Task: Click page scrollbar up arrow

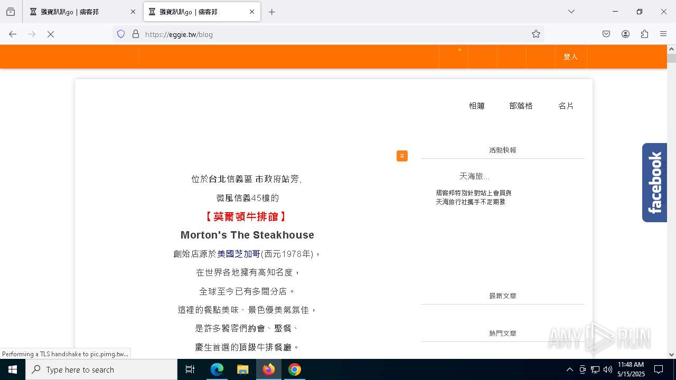Action: (671, 49)
